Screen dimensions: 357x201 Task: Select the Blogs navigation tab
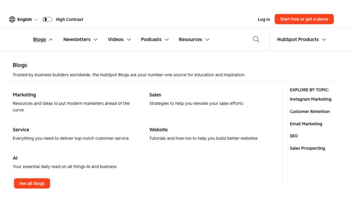pos(39,39)
